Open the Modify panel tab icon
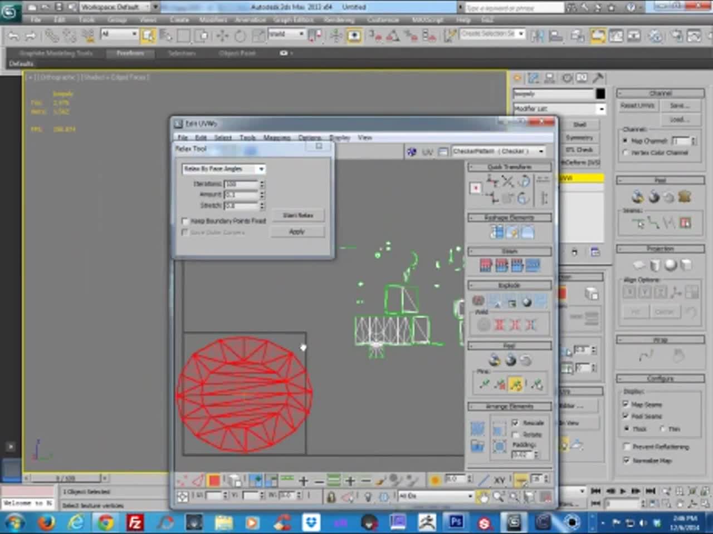The image size is (713, 534). 533,78
